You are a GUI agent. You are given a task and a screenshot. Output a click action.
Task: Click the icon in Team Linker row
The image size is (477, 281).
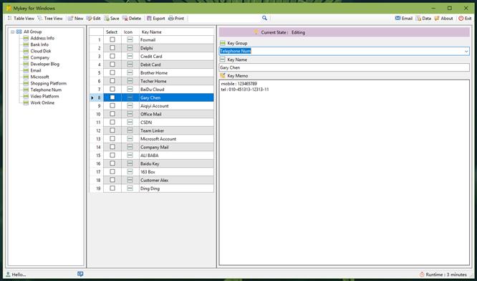coord(130,130)
